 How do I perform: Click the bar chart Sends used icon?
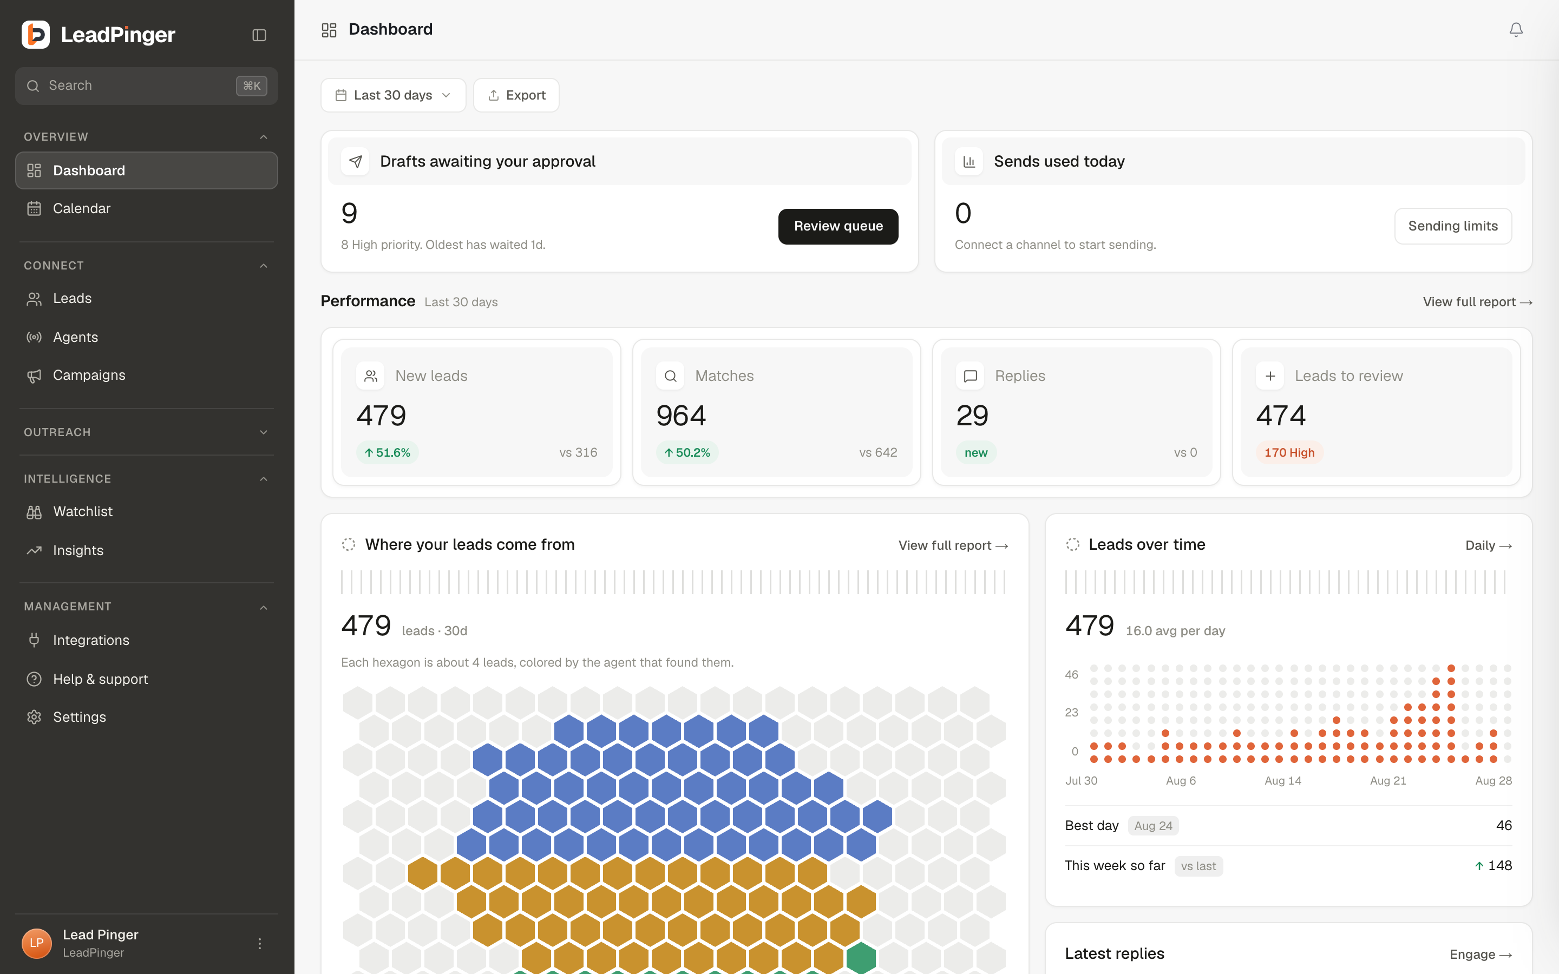click(969, 161)
